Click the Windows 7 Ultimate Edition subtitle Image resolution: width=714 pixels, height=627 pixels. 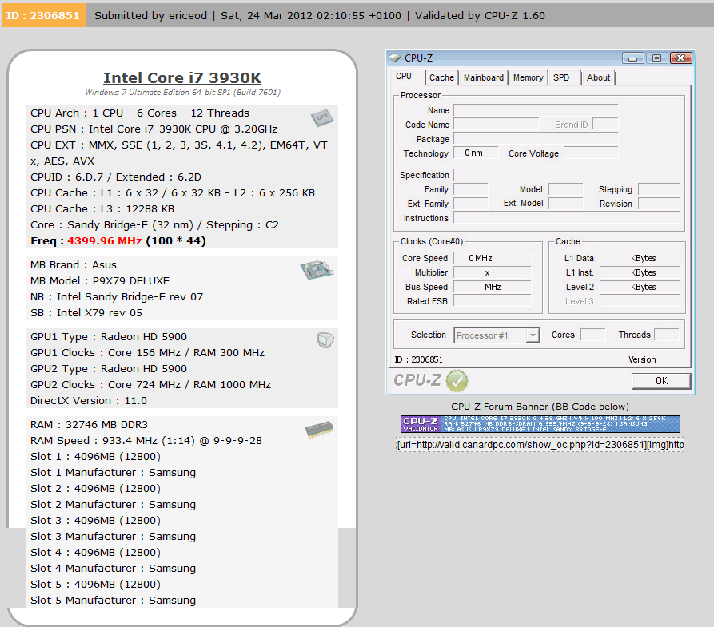click(x=182, y=93)
